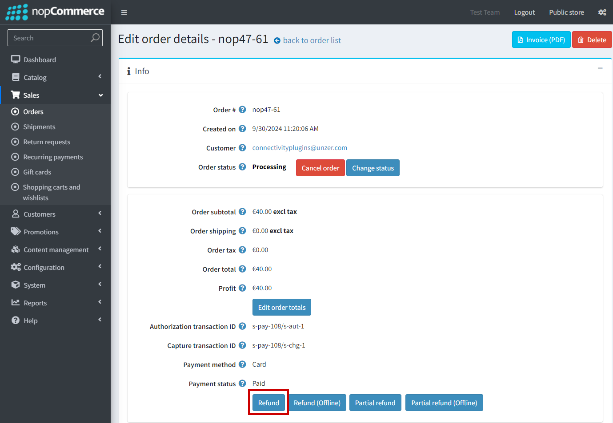Click the Configuration gears icon in sidebar
Image resolution: width=613 pixels, height=423 pixels.
pyautogui.click(x=16, y=267)
